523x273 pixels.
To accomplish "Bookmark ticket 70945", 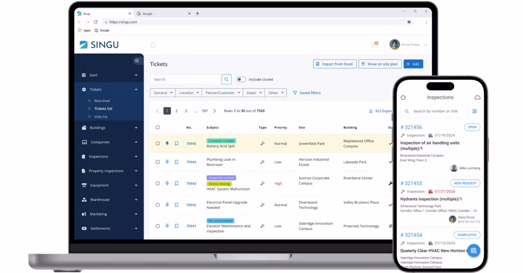I will click(x=176, y=143).
